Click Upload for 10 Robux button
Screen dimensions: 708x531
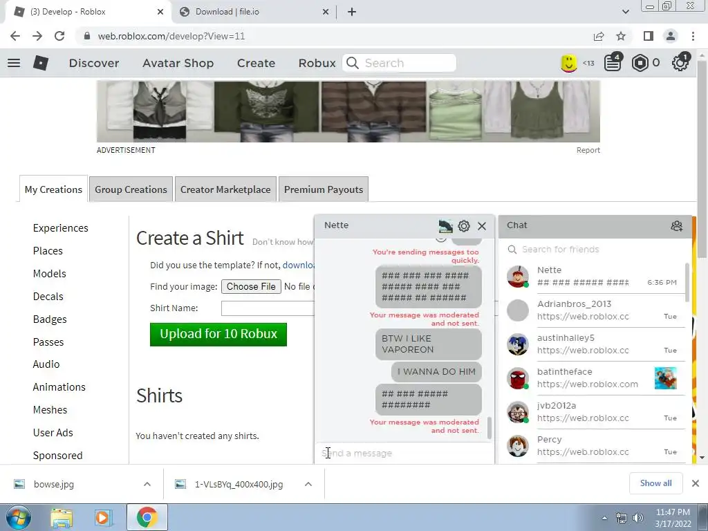pos(218,334)
